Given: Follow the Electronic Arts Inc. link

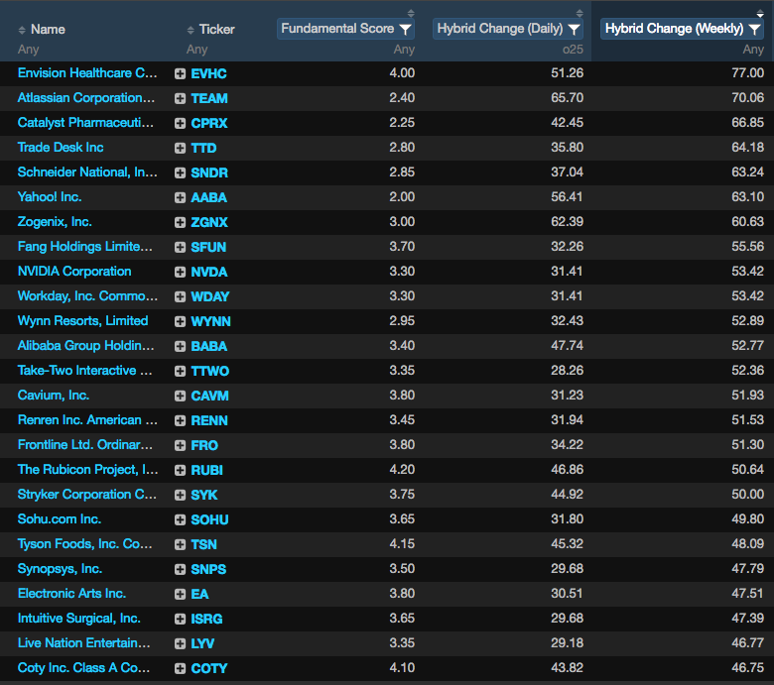Looking at the screenshot, I should (x=71, y=593).
